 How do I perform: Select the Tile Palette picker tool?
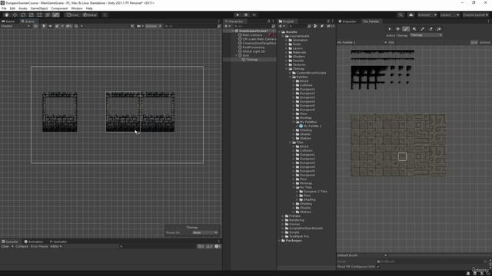point(423,29)
